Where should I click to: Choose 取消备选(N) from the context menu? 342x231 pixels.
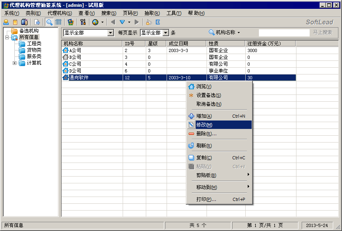coord(219,104)
